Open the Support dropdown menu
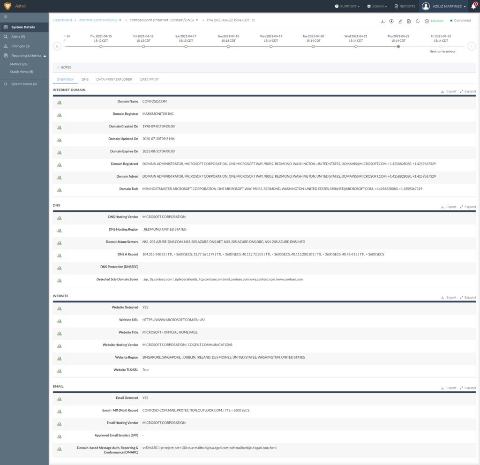The height and width of the screenshot is (465, 480). point(347,6)
